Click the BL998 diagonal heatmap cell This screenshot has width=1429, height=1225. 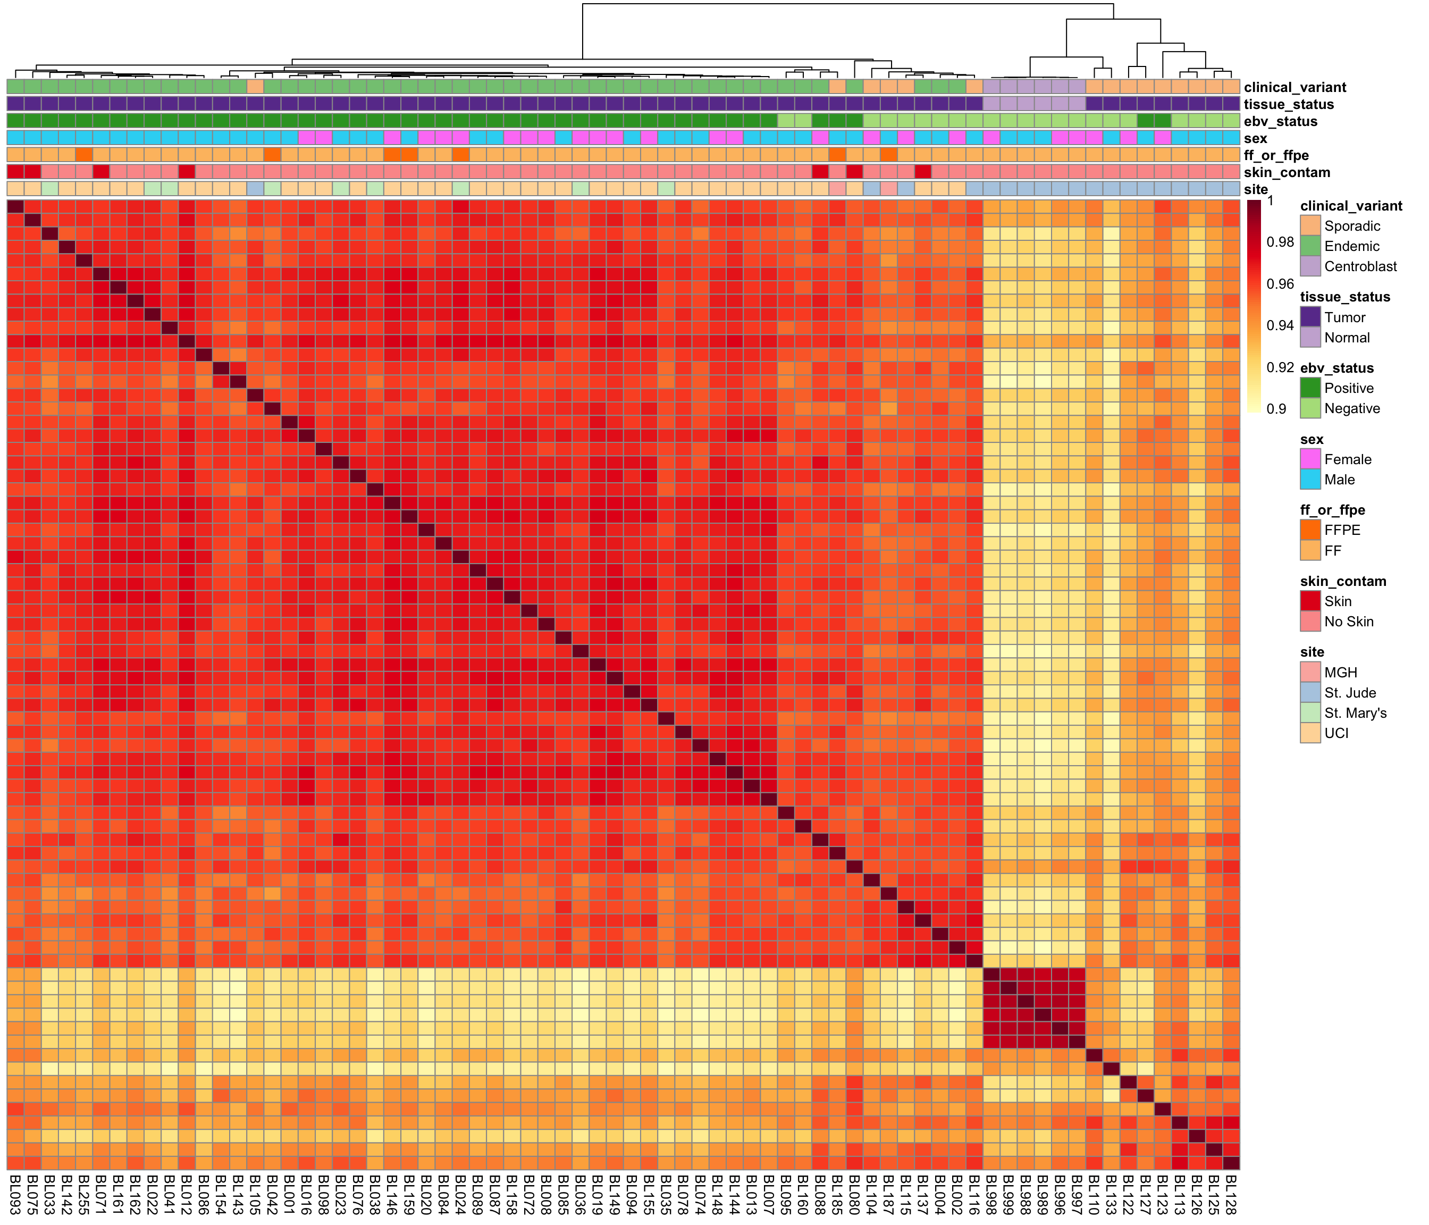pyautogui.click(x=992, y=975)
